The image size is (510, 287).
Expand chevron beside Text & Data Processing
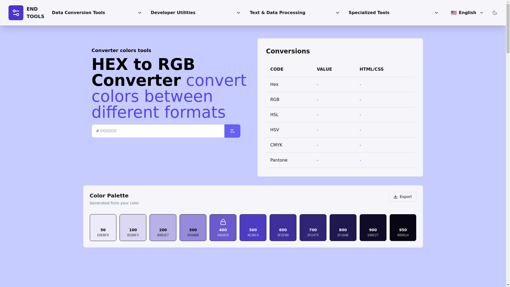pyautogui.click(x=338, y=13)
